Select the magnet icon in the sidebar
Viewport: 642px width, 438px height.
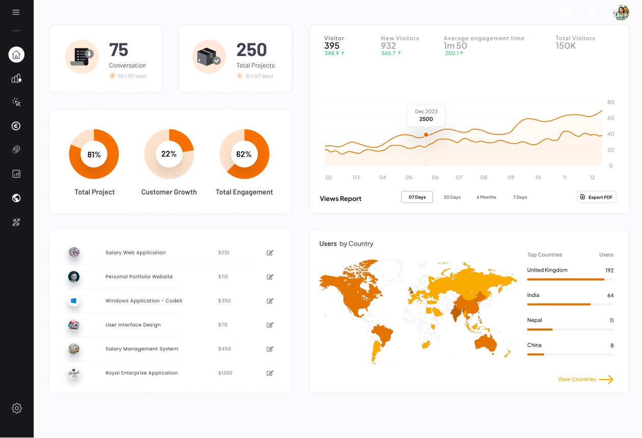pyautogui.click(x=16, y=149)
